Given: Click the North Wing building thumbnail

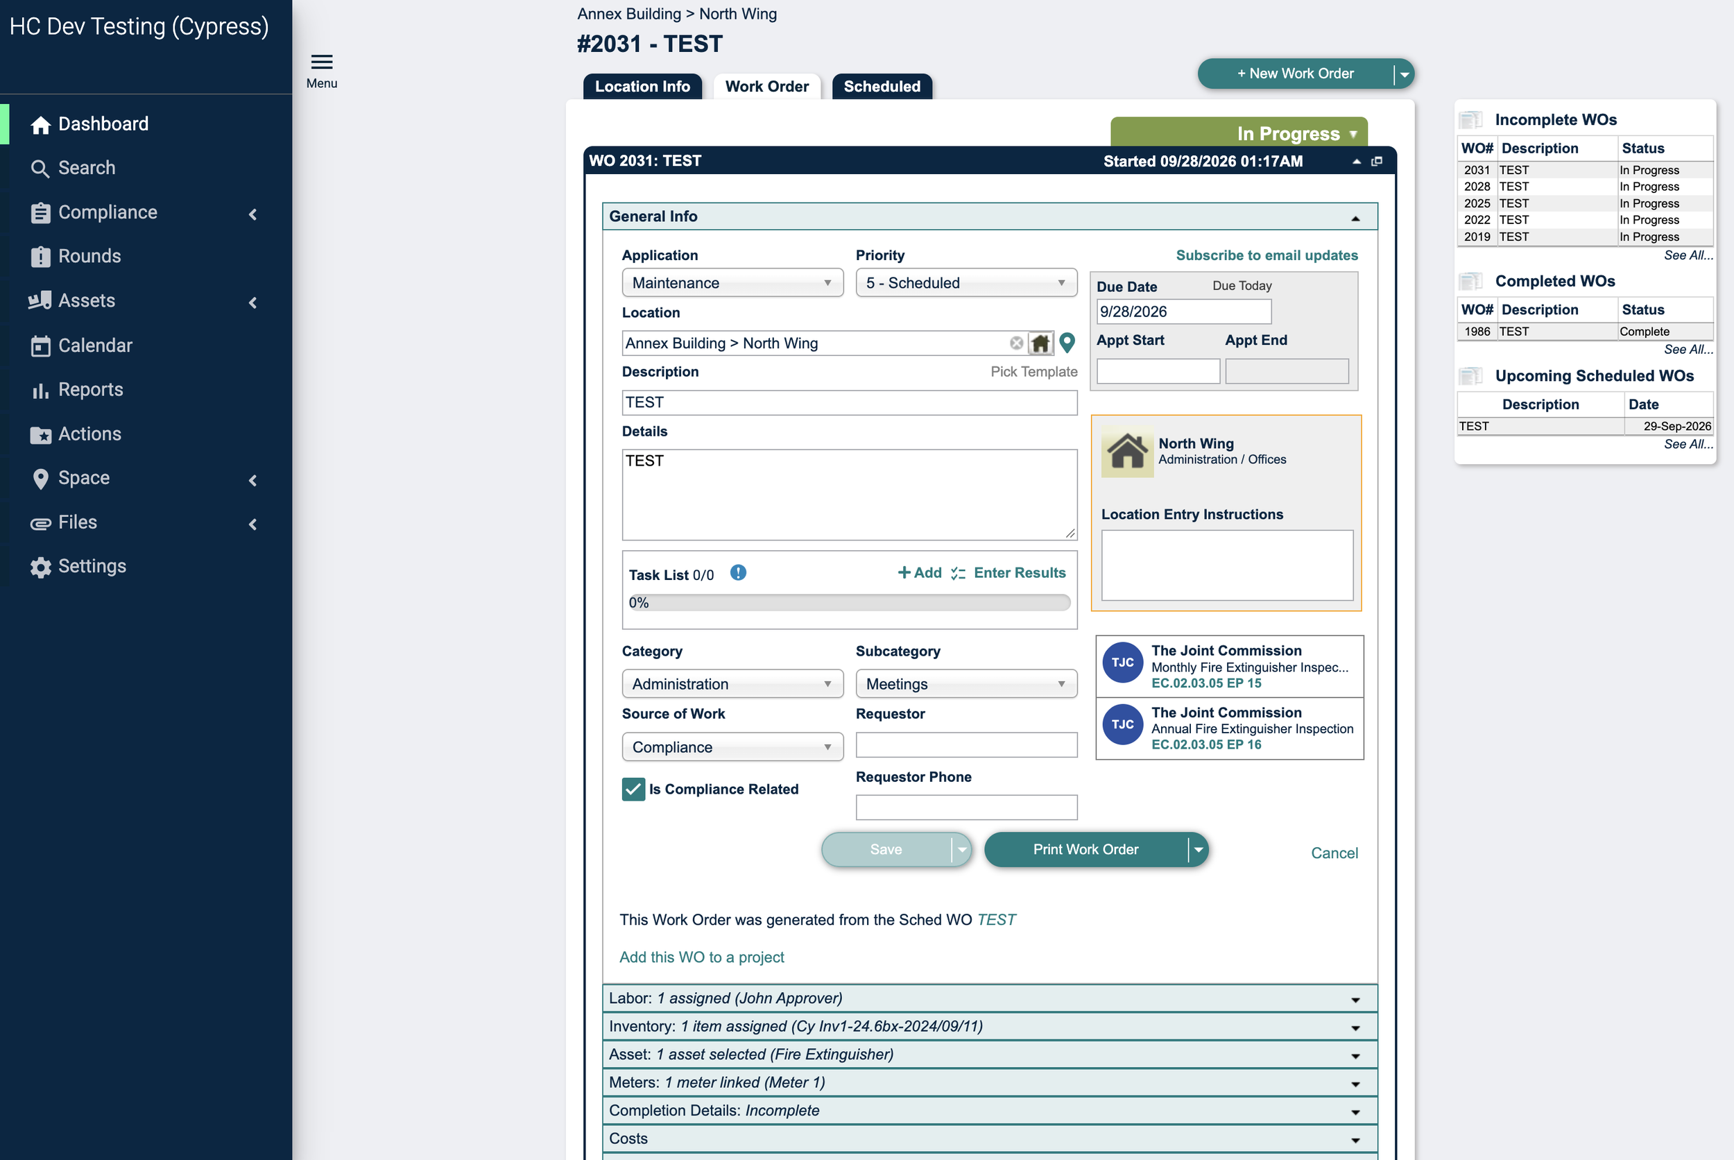Looking at the screenshot, I should pos(1127,451).
